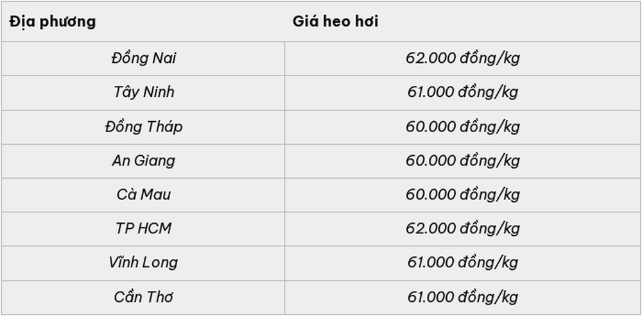Image resolution: width=642 pixels, height=316 pixels.
Task: Select the Tây Ninh cell
Action: click(143, 92)
